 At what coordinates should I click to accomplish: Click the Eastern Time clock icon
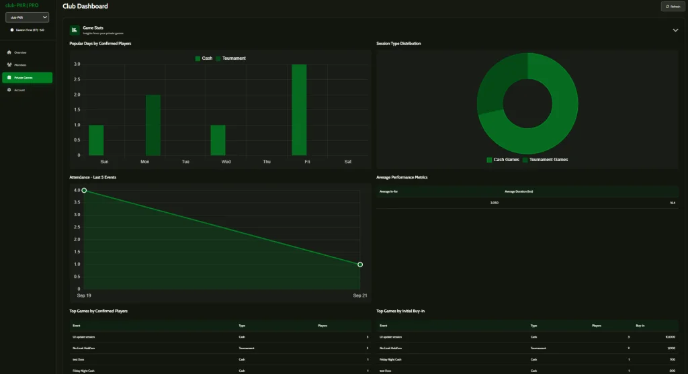tap(12, 30)
